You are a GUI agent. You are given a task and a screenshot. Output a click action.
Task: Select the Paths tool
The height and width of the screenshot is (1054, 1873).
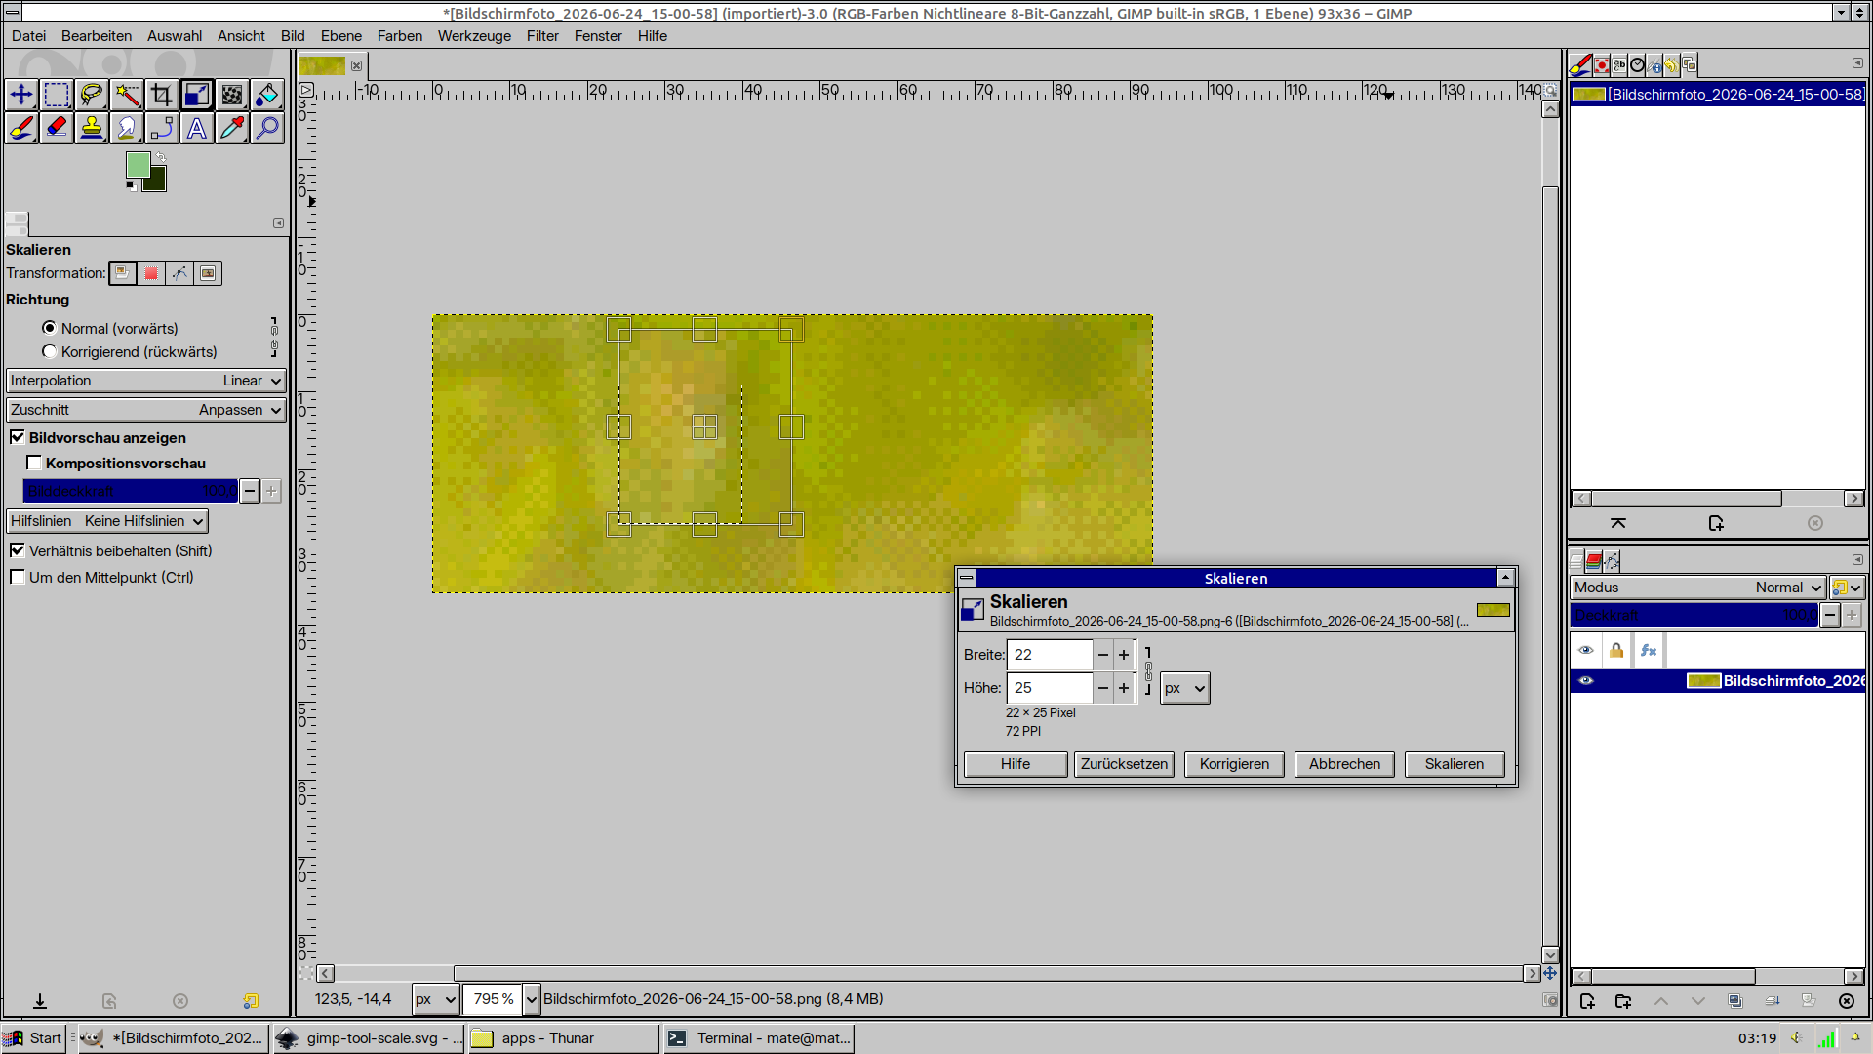(x=162, y=128)
